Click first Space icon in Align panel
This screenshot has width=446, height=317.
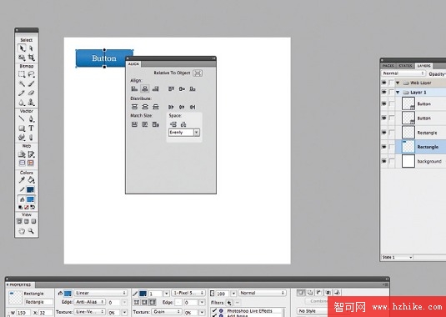click(x=173, y=124)
